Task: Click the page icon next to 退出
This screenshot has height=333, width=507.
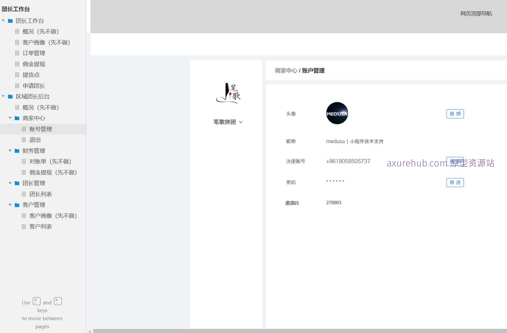Action: tap(24, 140)
